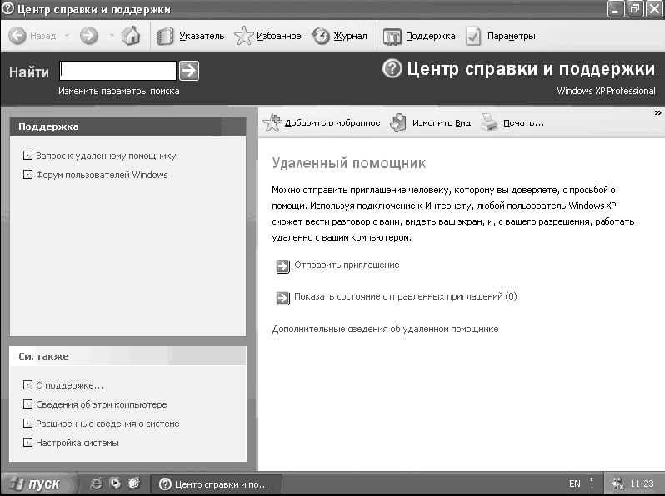Screen dimensions: 665x496
Task: Click Отправить приглашение link
Action: (x=347, y=265)
